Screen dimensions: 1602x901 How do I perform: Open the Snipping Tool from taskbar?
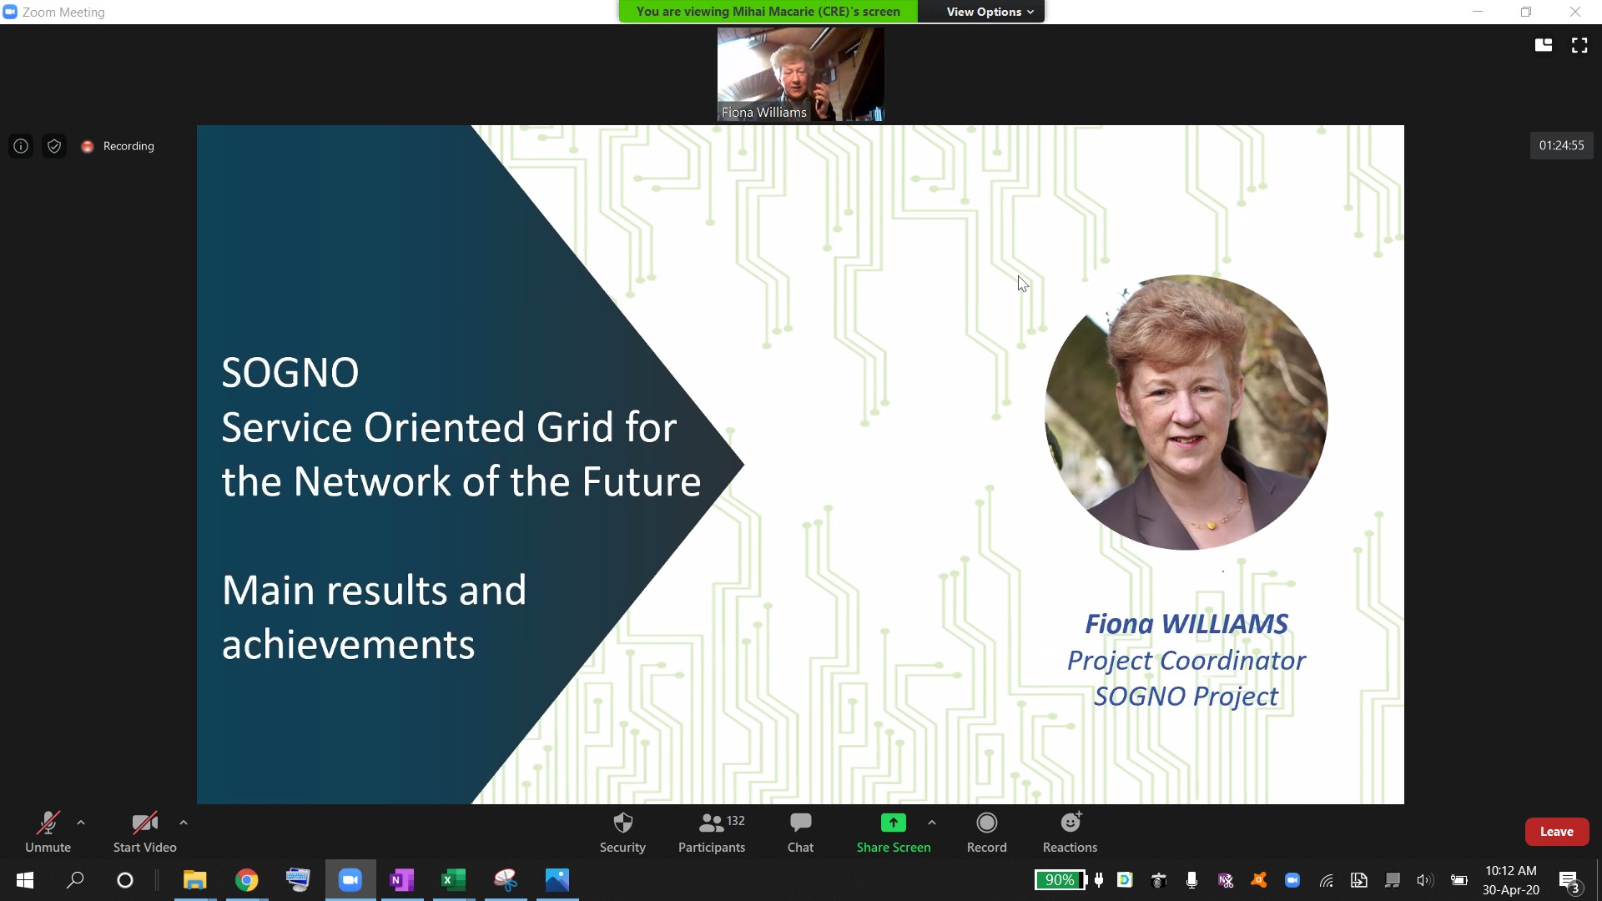(x=506, y=880)
